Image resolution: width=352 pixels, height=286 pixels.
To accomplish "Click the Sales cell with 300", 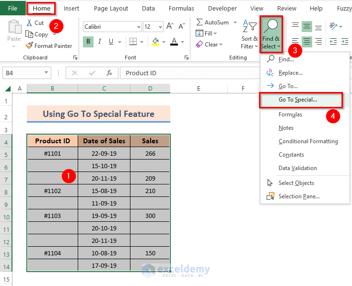I will [x=150, y=216].
